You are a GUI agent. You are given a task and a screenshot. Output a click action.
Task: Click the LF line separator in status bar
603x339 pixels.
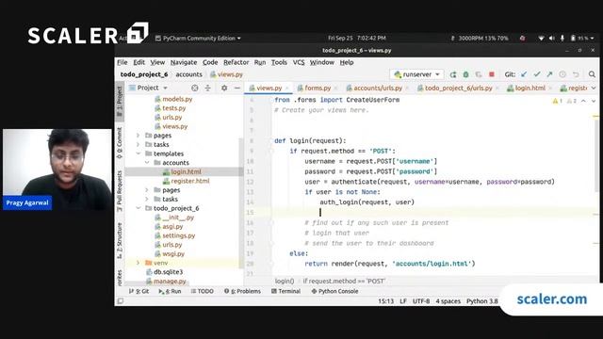click(403, 301)
